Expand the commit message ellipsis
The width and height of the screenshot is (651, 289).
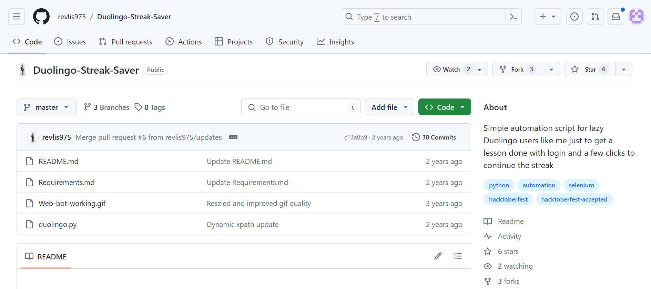click(233, 137)
